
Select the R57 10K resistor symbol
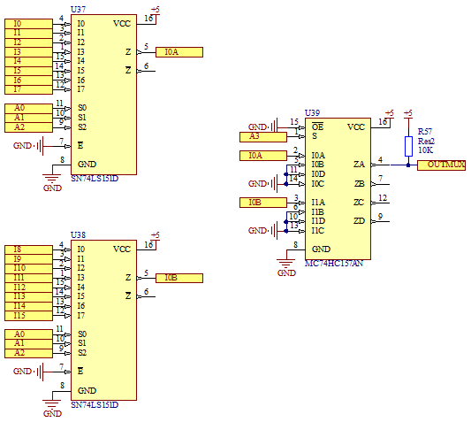[x=408, y=146]
